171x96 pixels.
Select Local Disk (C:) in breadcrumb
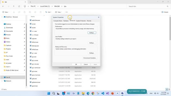point(45,6)
